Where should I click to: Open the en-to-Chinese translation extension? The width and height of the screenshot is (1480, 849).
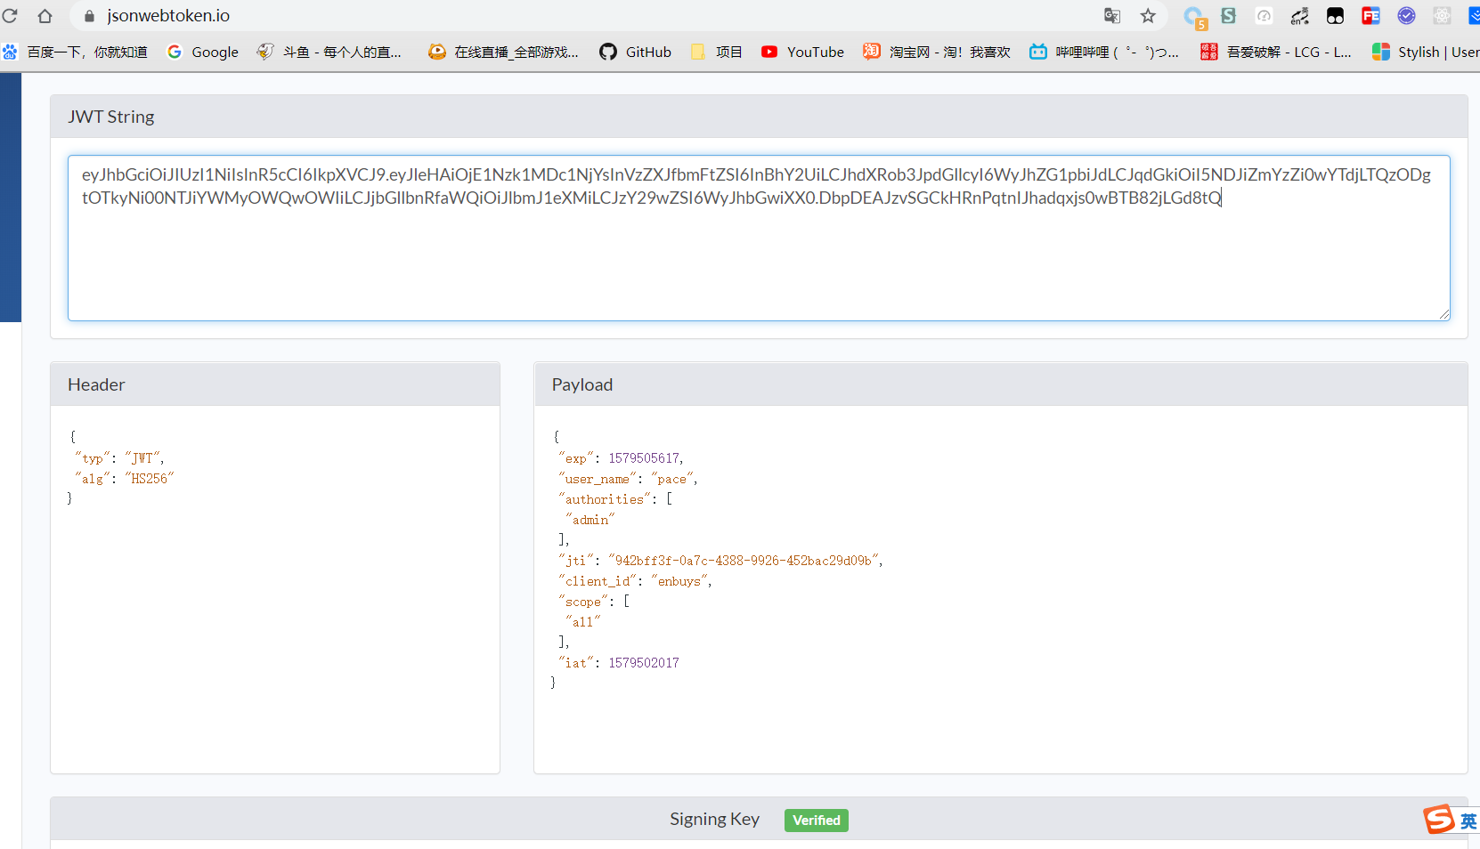tap(1300, 15)
